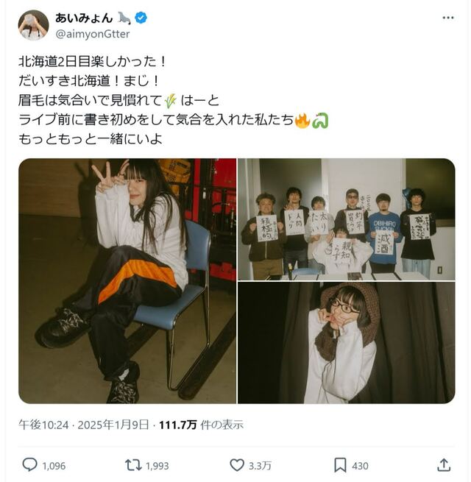Click the blue verified badge
Screen dimensions: 471x482
point(141,18)
